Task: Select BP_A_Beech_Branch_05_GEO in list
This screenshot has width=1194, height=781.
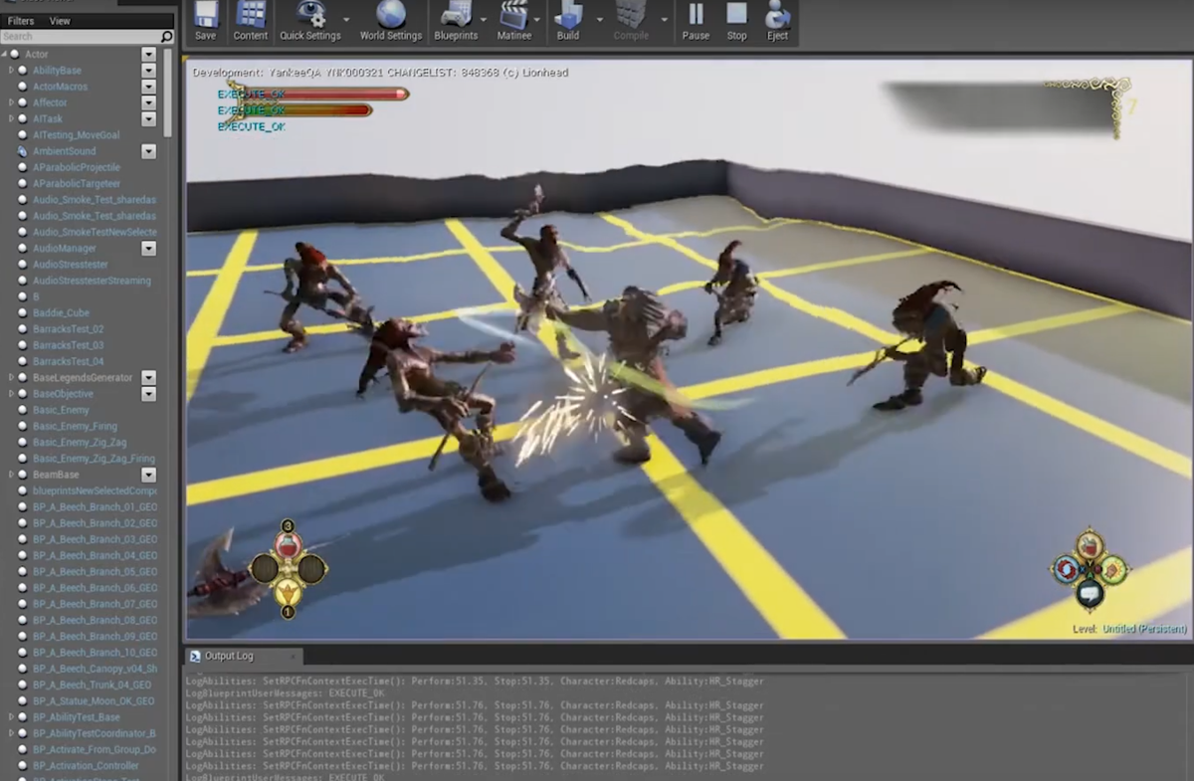Action: tap(94, 572)
